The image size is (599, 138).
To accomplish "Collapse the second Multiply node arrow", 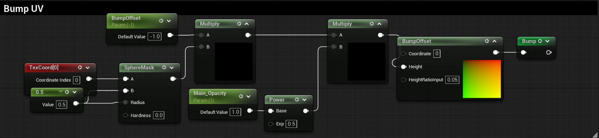I will [x=379, y=24].
